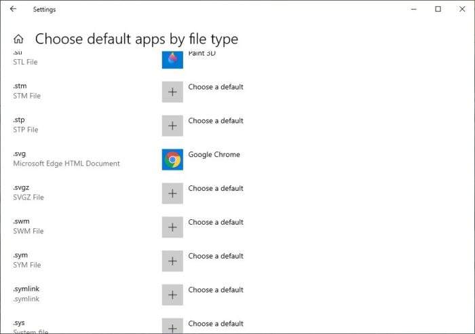Screen dimensions: 475x334
Task: Add default app for .sym plus icon
Action: coord(172,261)
